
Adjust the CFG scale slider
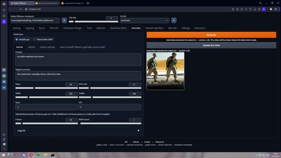(110, 88)
